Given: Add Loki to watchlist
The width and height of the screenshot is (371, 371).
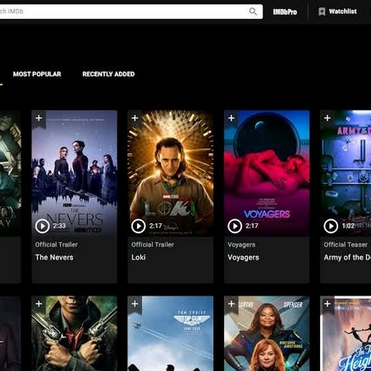Looking at the screenshot, I should click(135, 118).
